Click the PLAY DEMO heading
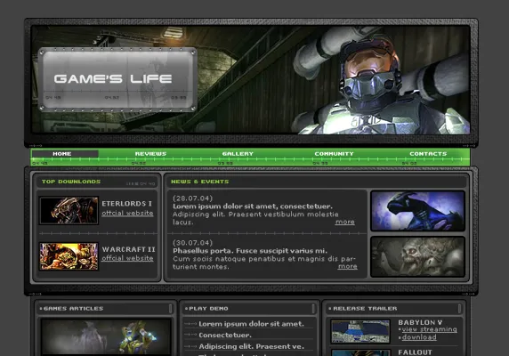The width and height of the screenshot is (509, 356). 208,309
